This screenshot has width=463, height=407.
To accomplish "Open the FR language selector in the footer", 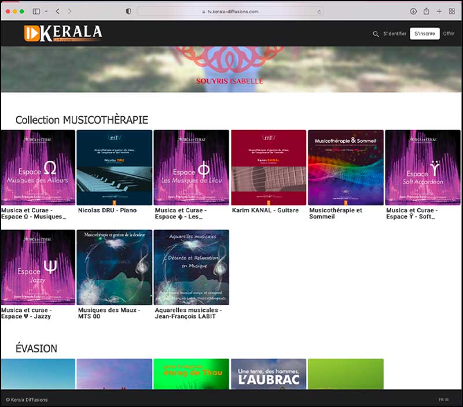I will [x=443, y=399].
